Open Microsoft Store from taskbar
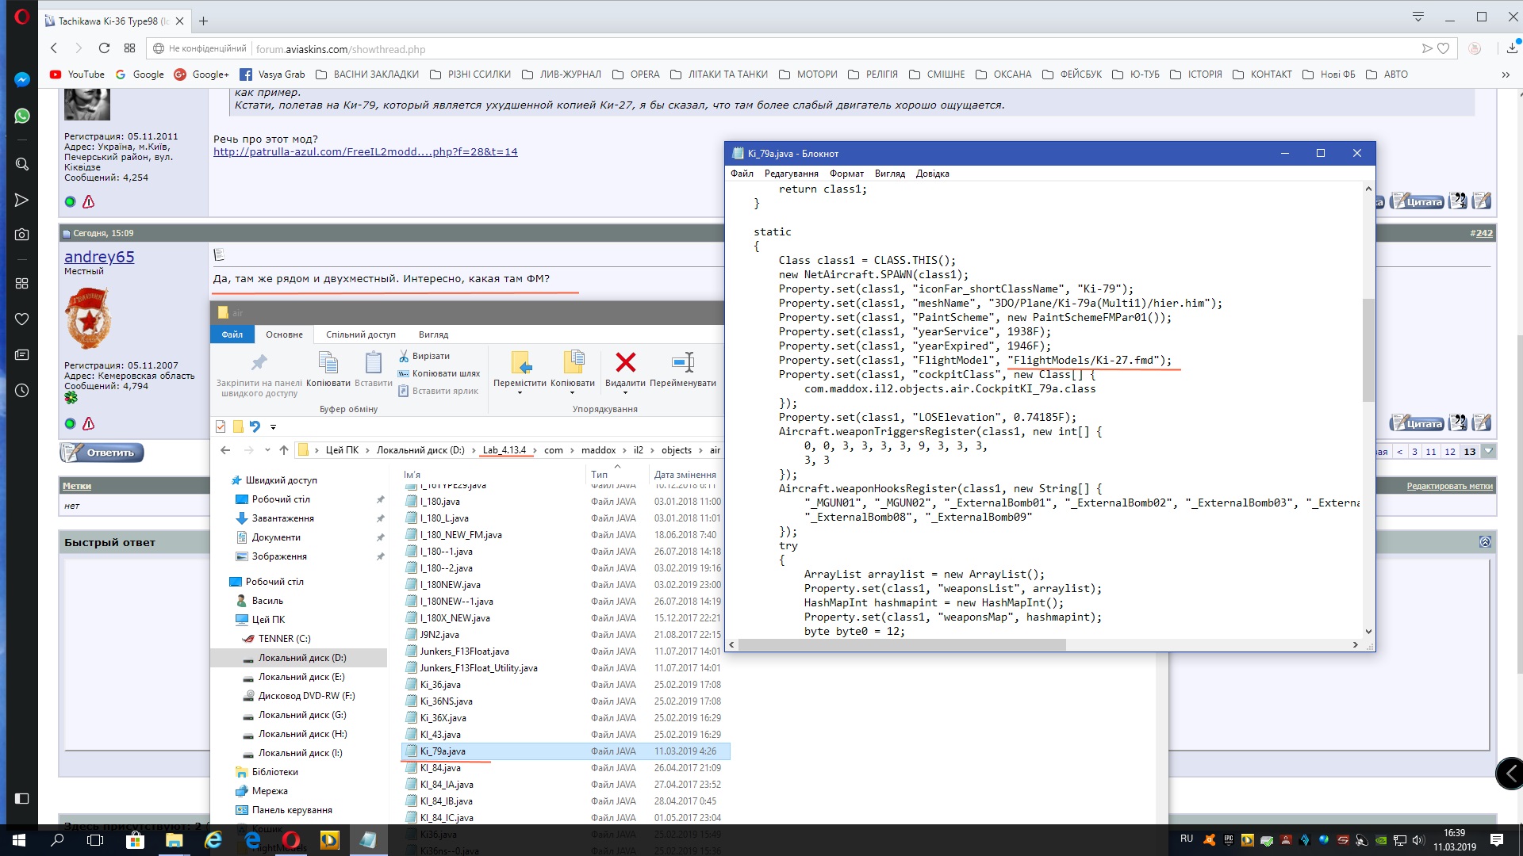1523x856 pixels. pos(135,840)
